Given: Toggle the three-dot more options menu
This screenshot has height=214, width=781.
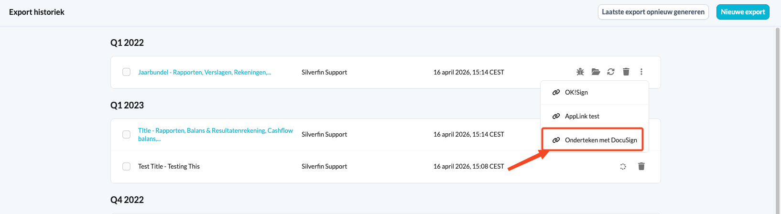Looking at the screenshot, I should tap(641, 72).
